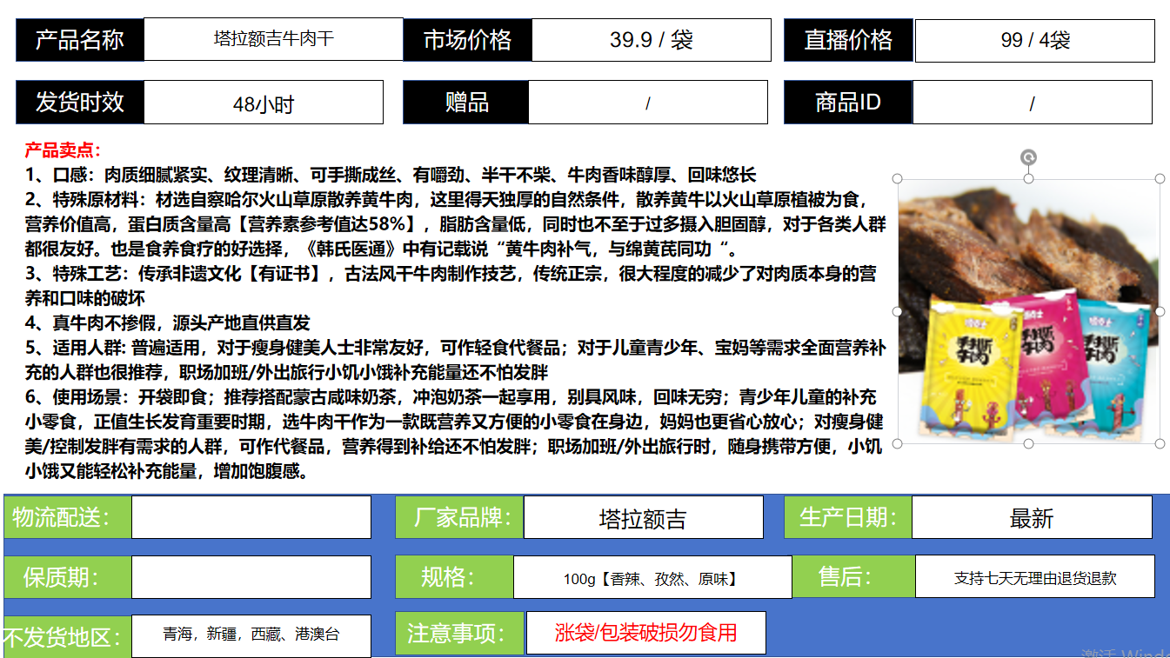Click the red 产品卖点 heading
The width and height of the screenshot is (1170, 658).
63,150
